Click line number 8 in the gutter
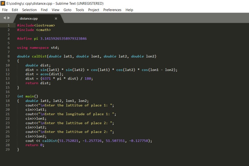This screenshot has width=249, height=166. [x=9, y=56]
